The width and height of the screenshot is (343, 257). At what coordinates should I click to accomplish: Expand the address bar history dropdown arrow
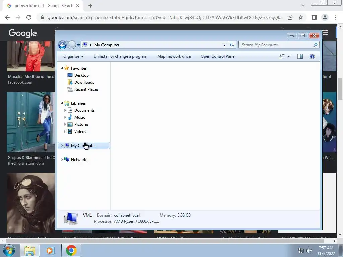(224, 45)
